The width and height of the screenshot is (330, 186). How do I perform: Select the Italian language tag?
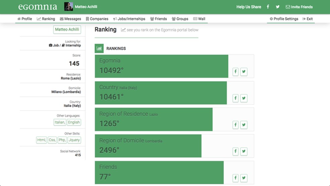coord(60,122)
